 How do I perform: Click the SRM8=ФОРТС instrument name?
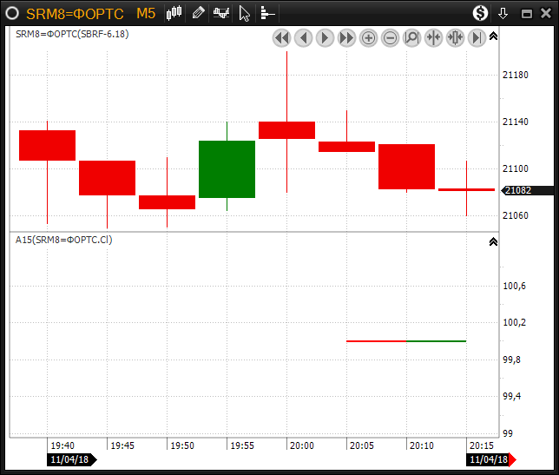point(75,13)
